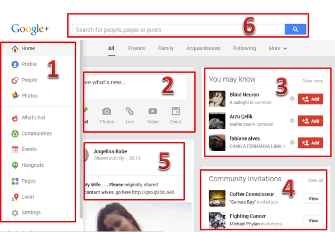Dismiss the fabiane alves suggestion
Viewport: 335px width, 232px height.
tap(292, 142)
